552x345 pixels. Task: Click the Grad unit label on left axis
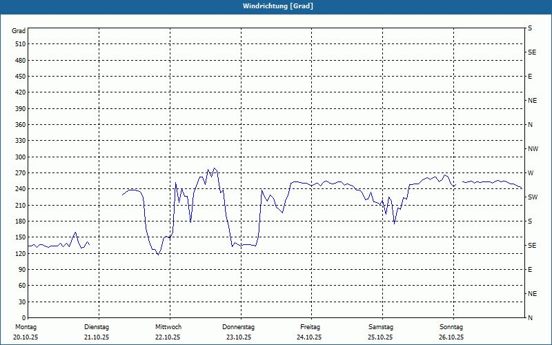19,31
